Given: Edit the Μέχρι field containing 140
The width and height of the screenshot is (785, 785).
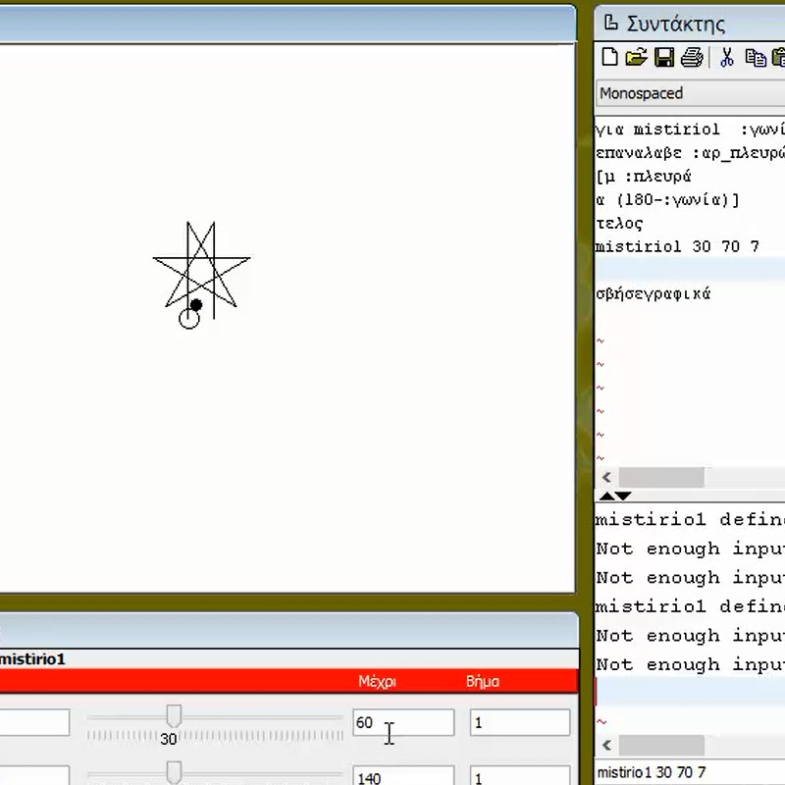Looking at the screenshot, I should (x=403, y=776).
